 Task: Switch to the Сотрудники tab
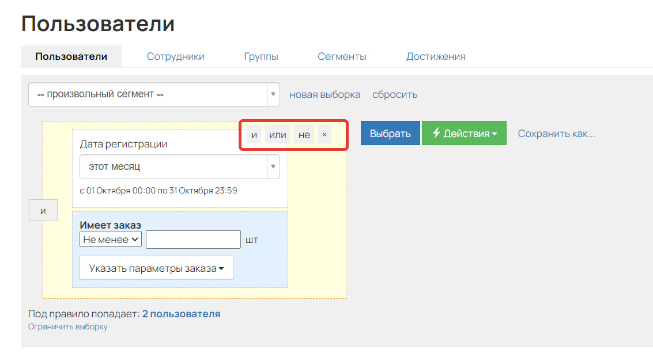(x=175, y=56)
